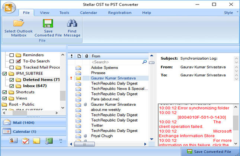The height and width of the screenshot is (156, 240).
Task: Open the Style dropdown
Action: point(231,13)
